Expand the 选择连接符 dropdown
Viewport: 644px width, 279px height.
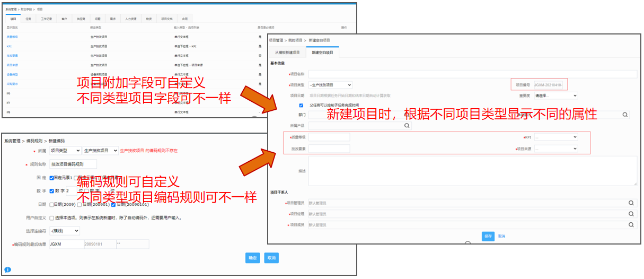pyautogui.click(x=65, y=231)
